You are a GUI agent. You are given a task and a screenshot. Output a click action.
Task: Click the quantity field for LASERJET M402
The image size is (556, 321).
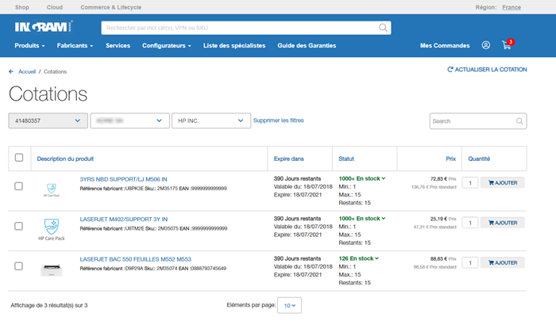pos(470,223)
